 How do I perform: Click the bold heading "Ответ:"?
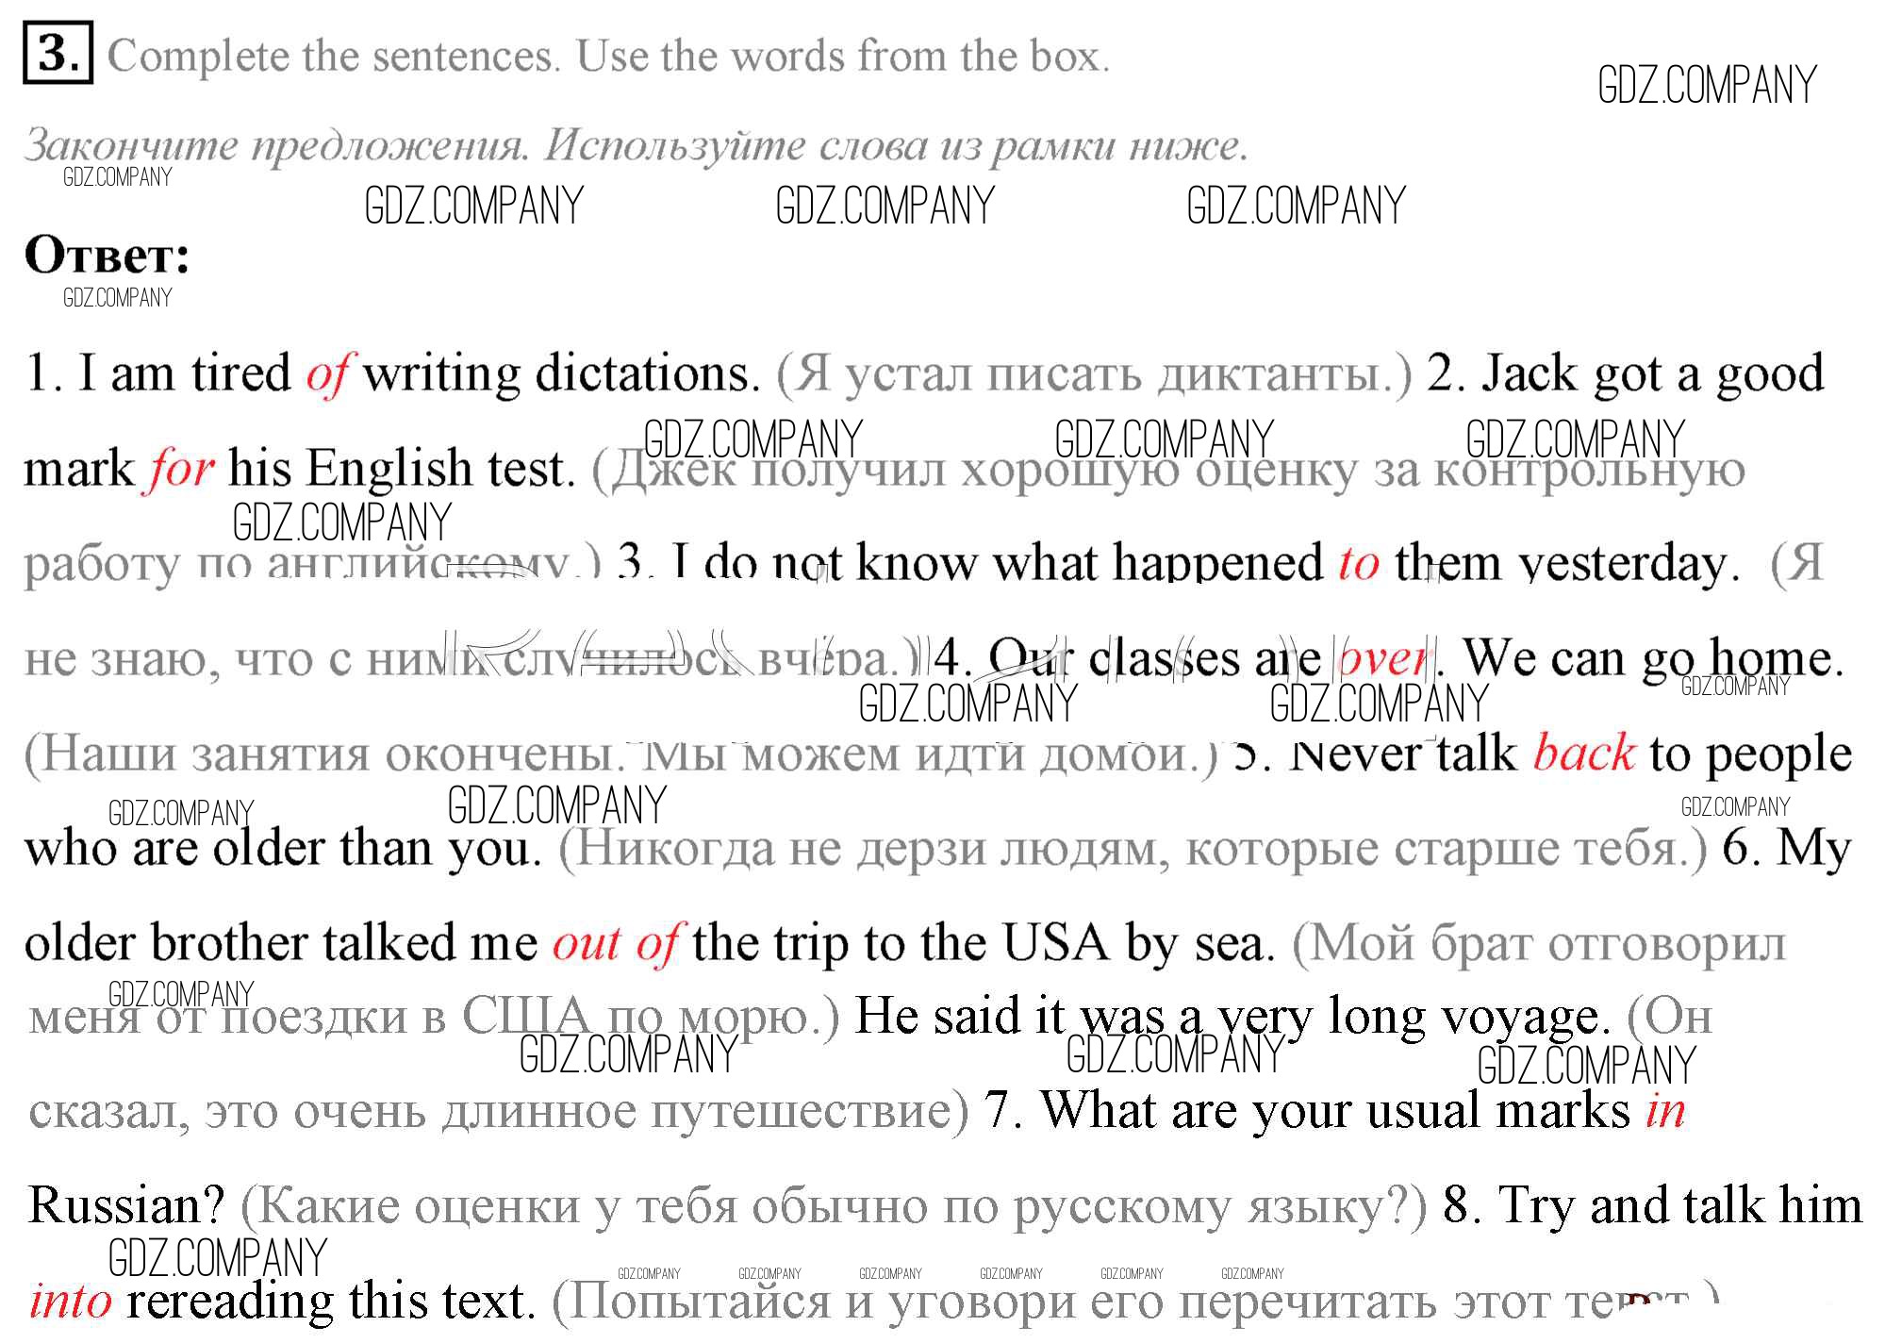coord(107,255)
